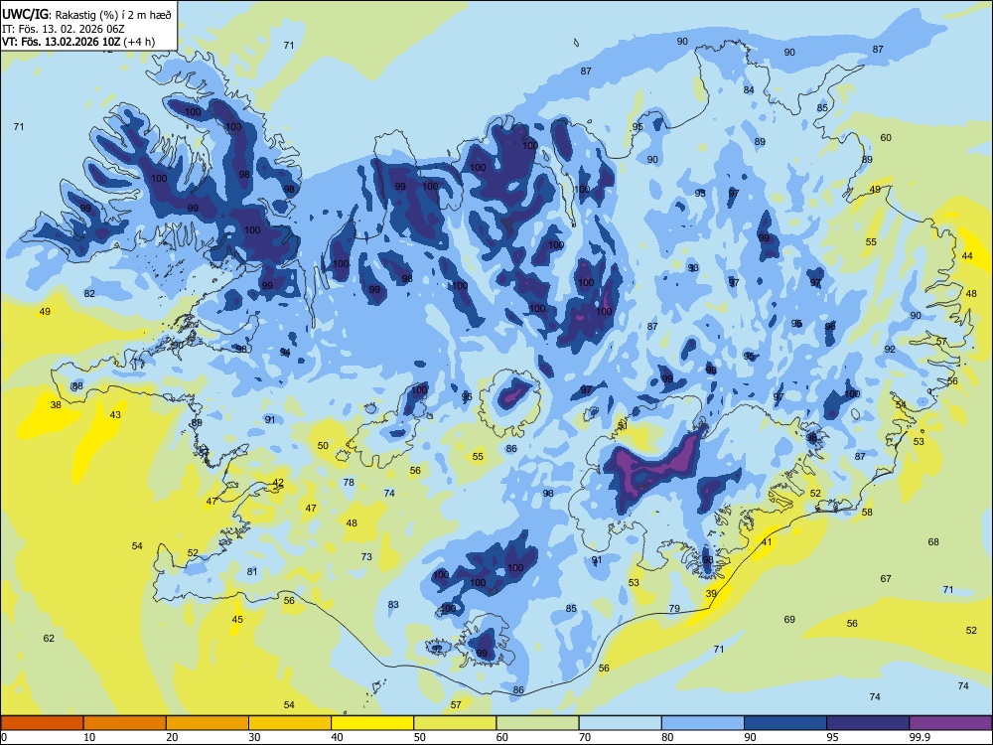Image resolution: width=993 pixels, height=745 pixels.
Task: Click the map reading 81
Action: tap(252, 571)
